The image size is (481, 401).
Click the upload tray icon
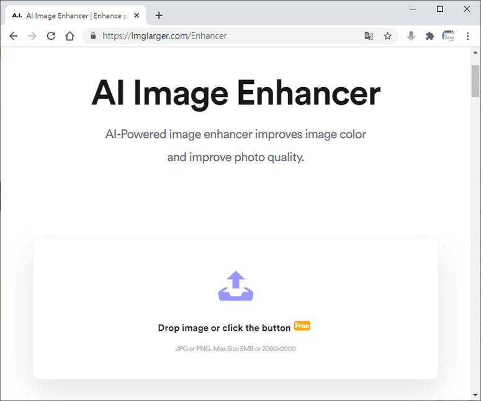tap(236, 286)
